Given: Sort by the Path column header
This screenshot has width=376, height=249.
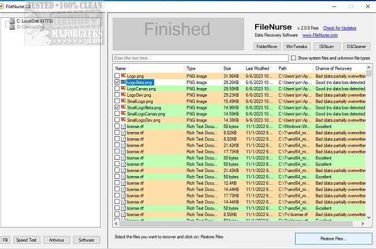Looking at the screenshot, I should [294, 68].
